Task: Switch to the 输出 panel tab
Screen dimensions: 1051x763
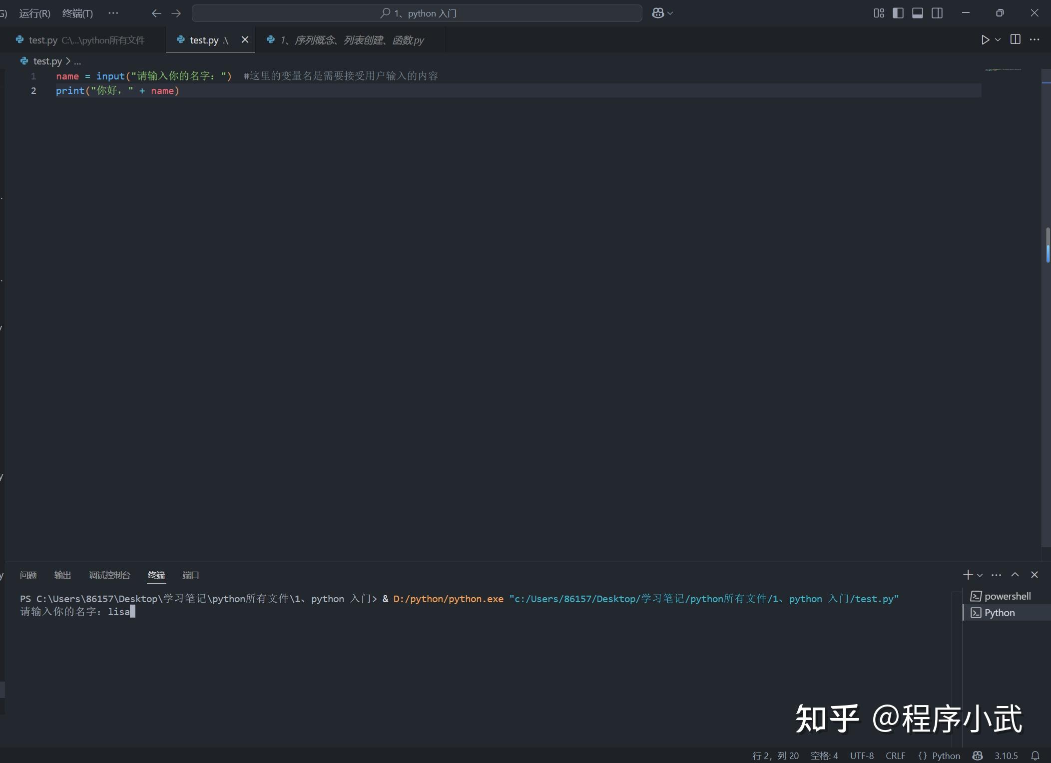Action: [62, 575]
